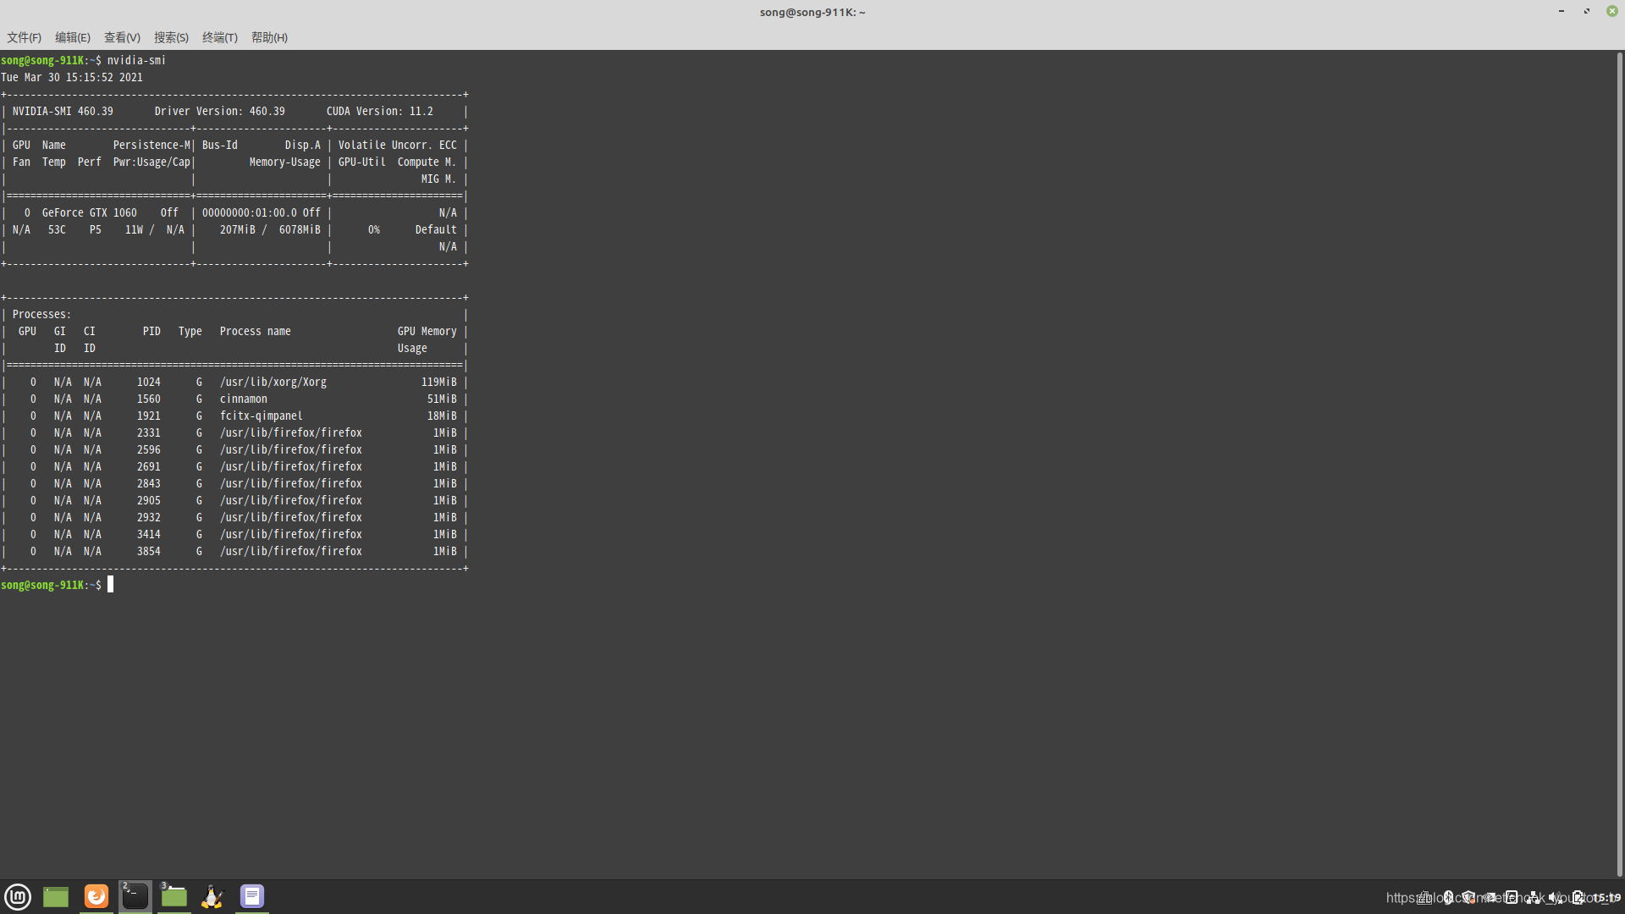This screenshot has width=1625, height=914.
Task: Open the penguin painter application icon
Action: click(212, 896)
